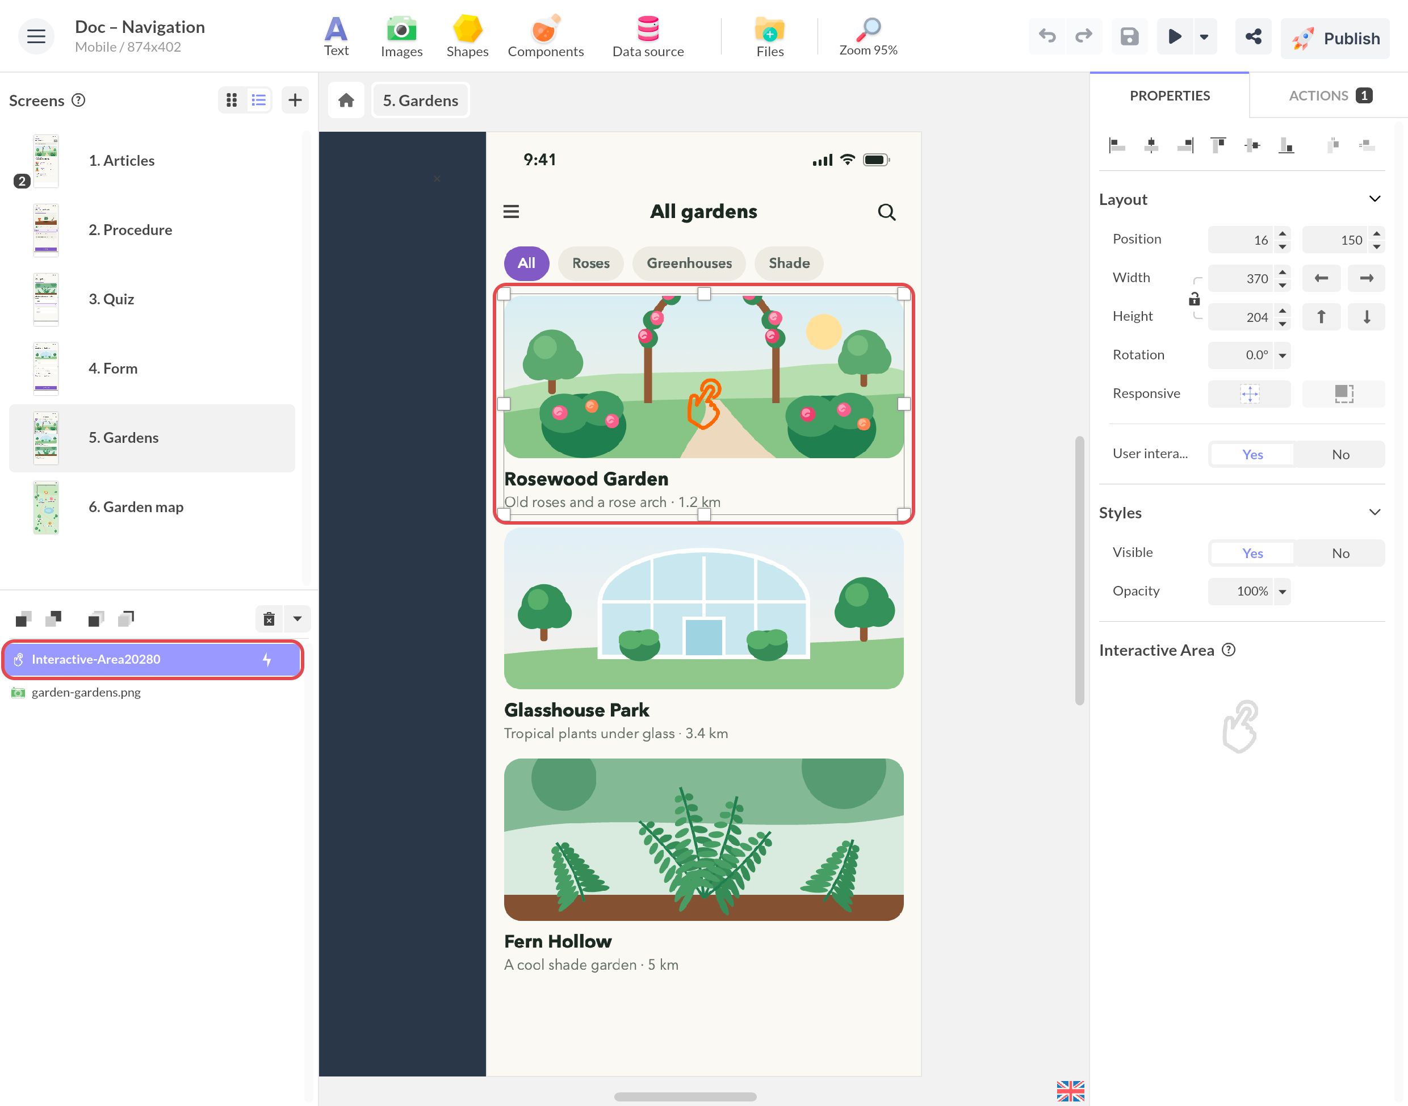This screenshot has height=1106, width=1408.
Task: Collapse the Styles section
Action: coord(1375,513)
